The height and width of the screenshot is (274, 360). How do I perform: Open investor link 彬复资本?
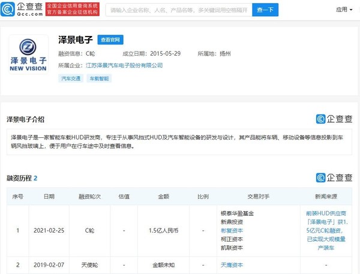pyautogui.click(x=232, y=231)
